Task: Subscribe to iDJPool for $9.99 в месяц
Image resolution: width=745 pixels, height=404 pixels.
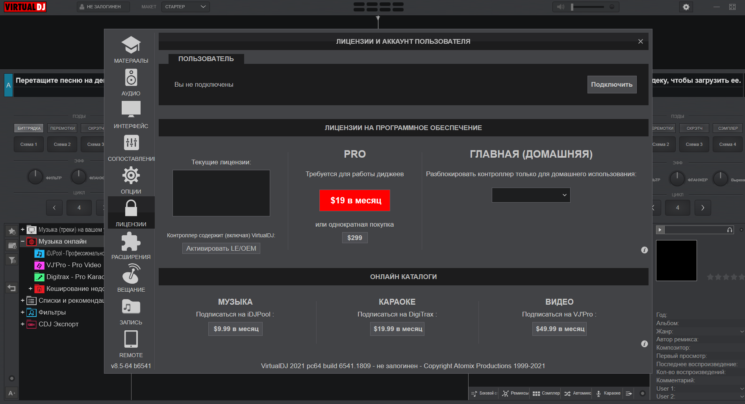Action: pos(235,329)
